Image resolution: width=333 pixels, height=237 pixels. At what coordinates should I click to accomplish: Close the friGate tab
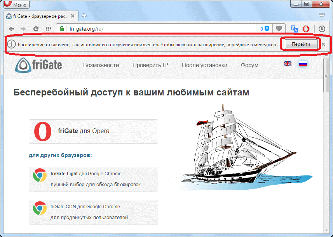73,16
